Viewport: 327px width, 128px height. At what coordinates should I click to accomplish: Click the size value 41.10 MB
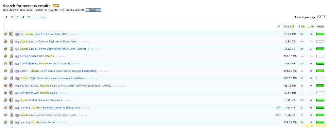pyautogui.click(x=290, y=86)
